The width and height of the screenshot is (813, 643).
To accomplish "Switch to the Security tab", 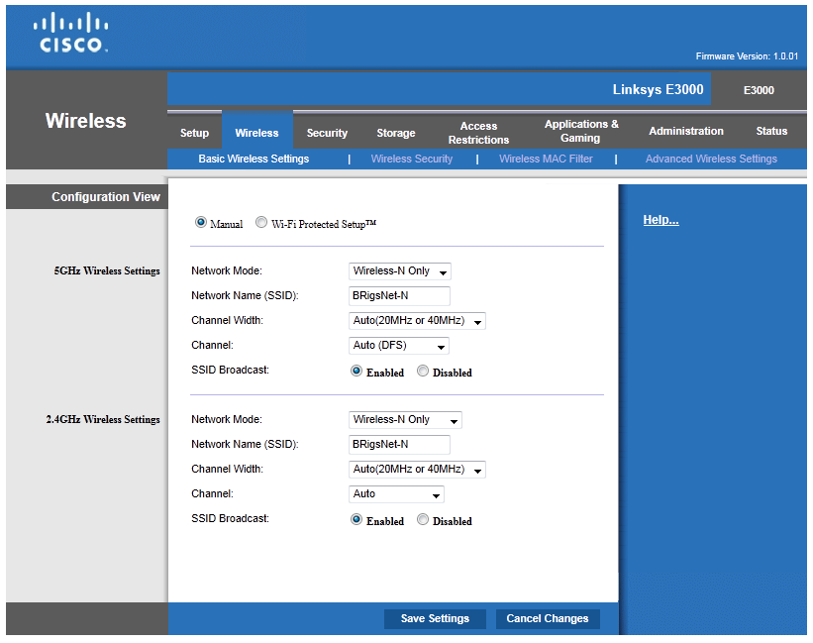I will (x=327, y=133).
